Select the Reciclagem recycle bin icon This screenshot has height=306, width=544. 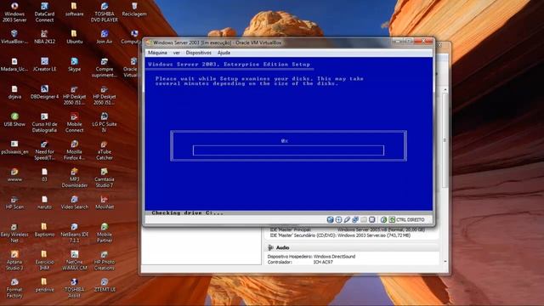pos(134,9)
